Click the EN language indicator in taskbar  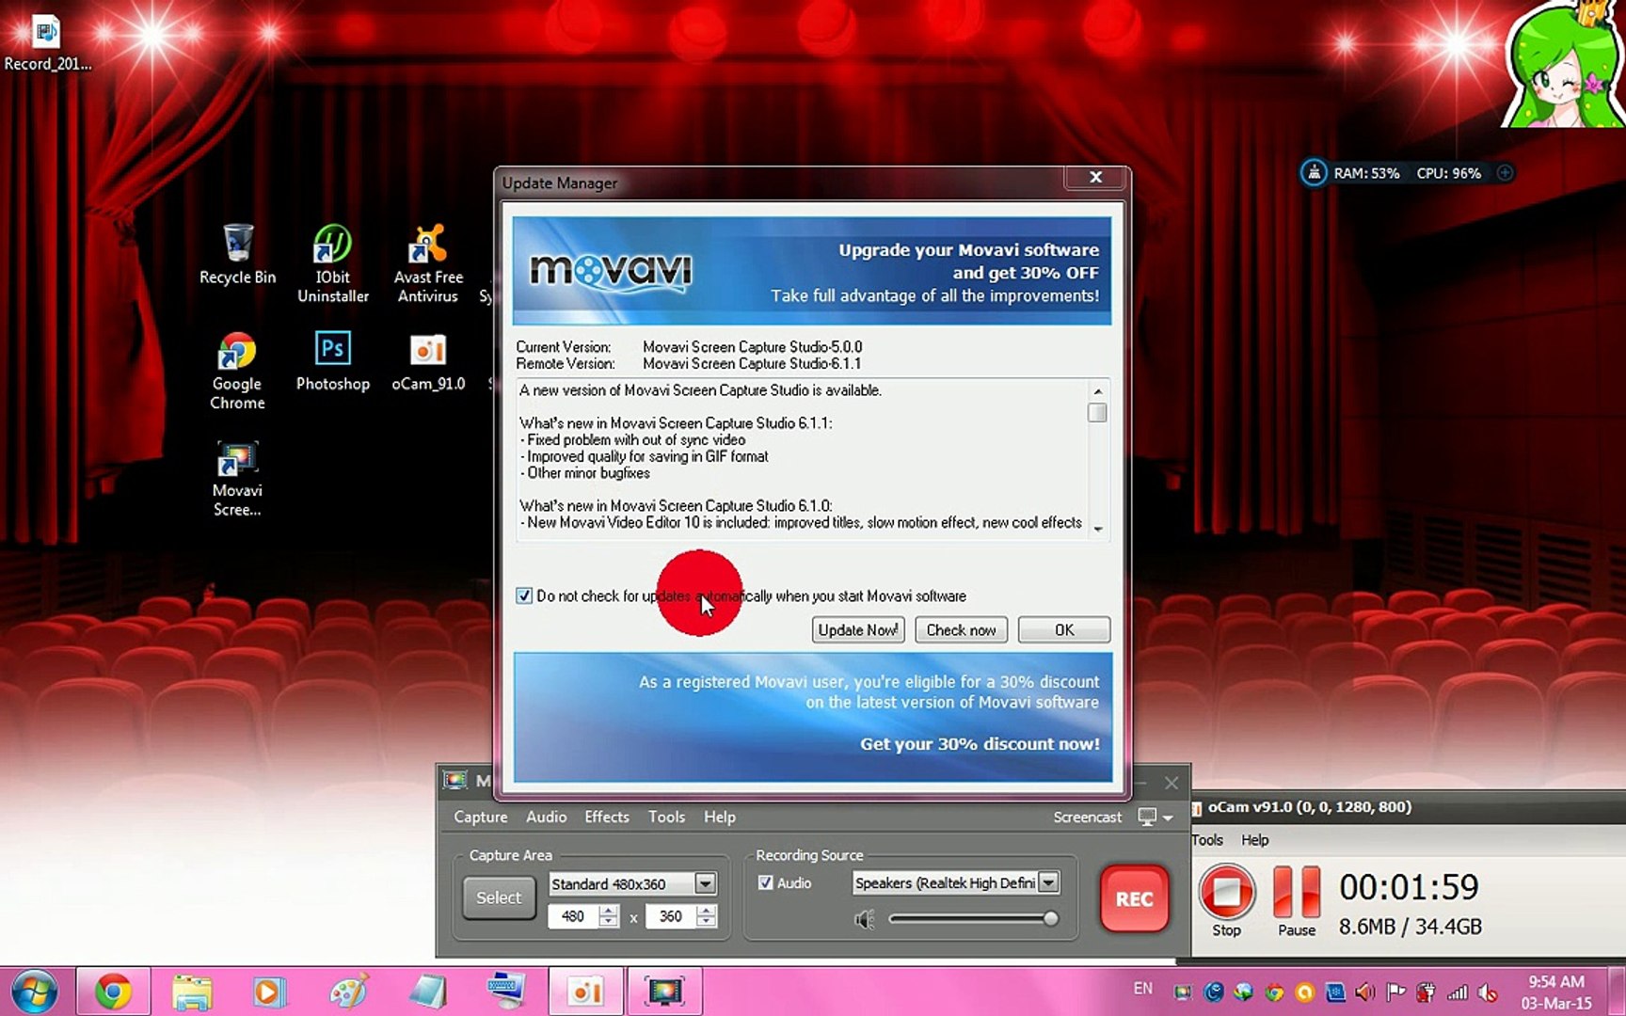coord(1142,989)
